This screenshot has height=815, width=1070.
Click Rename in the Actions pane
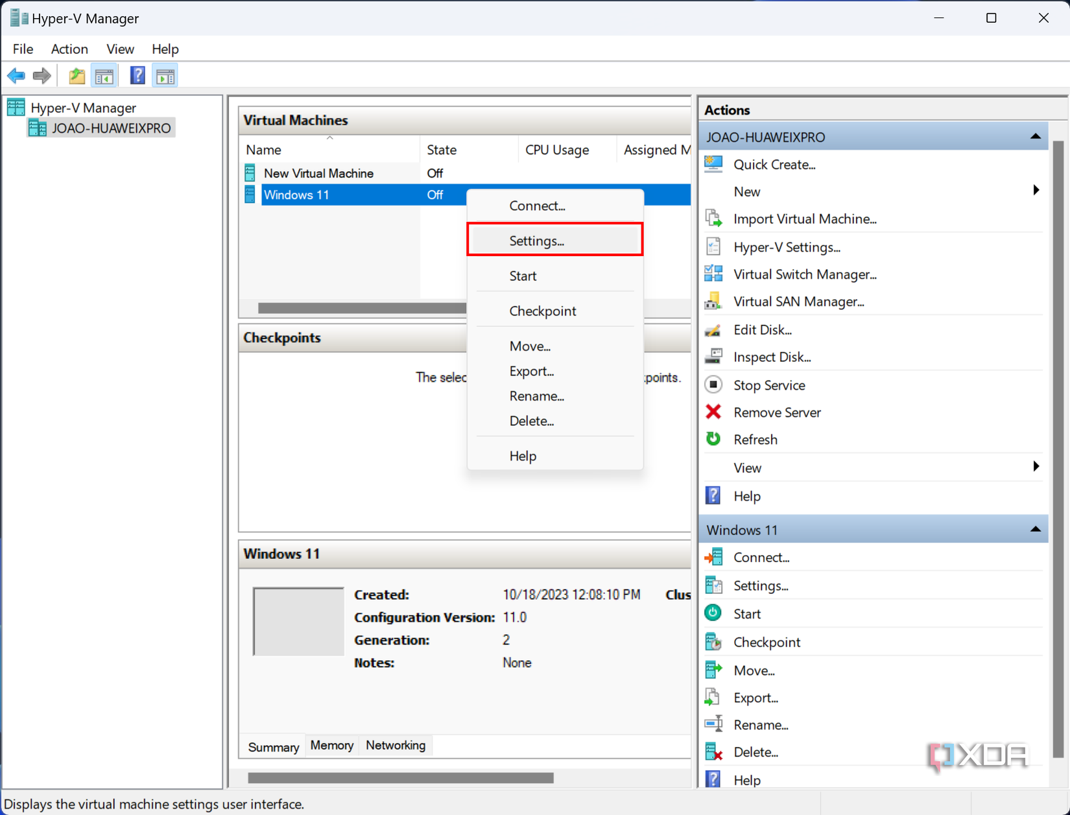pos(761,725)
